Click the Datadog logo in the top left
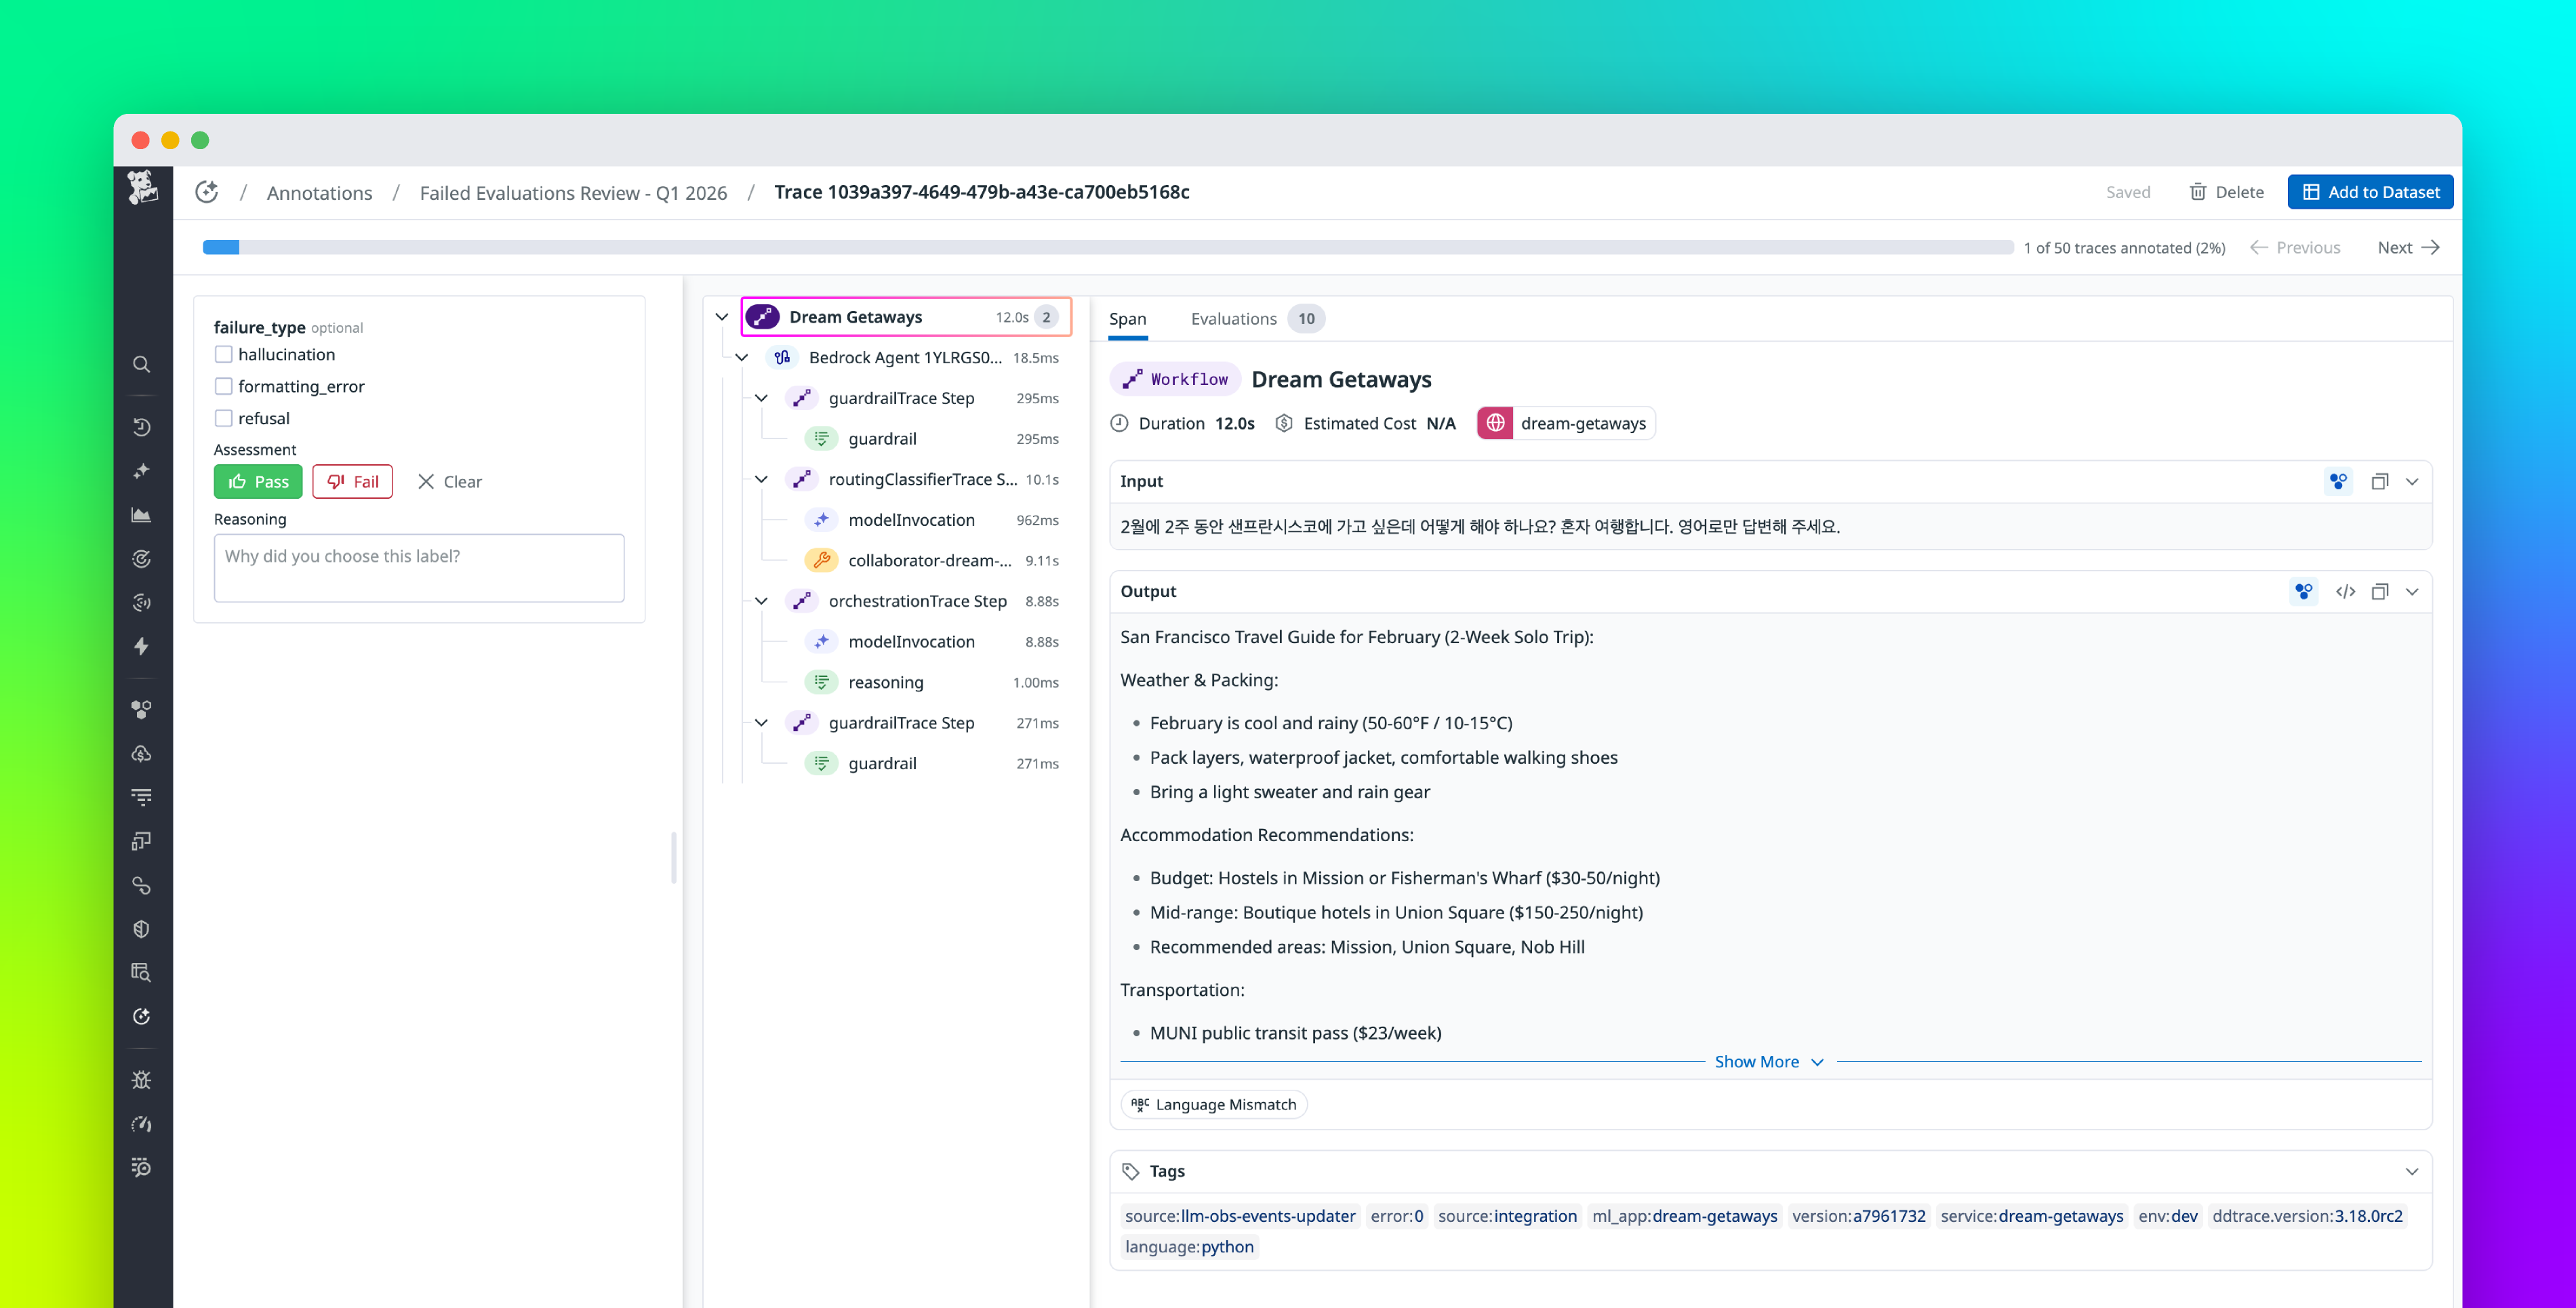The image size is (2576, 1308). [143, 188]
